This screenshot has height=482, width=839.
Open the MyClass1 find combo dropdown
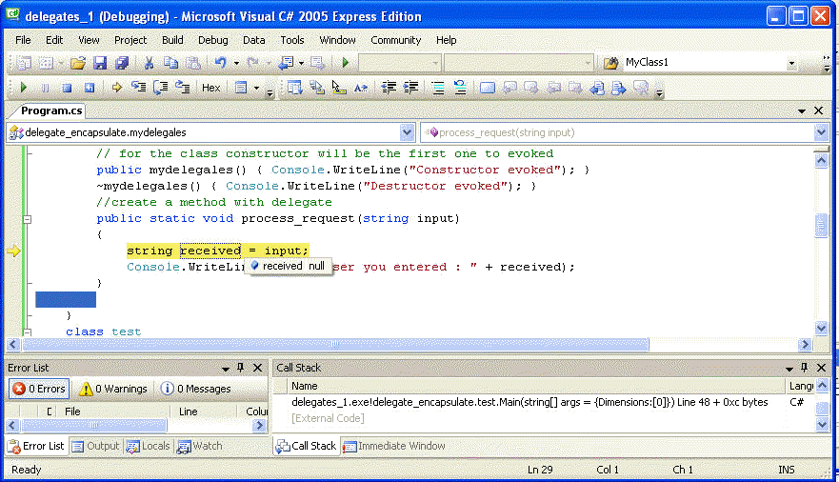(x=790, y=63)
